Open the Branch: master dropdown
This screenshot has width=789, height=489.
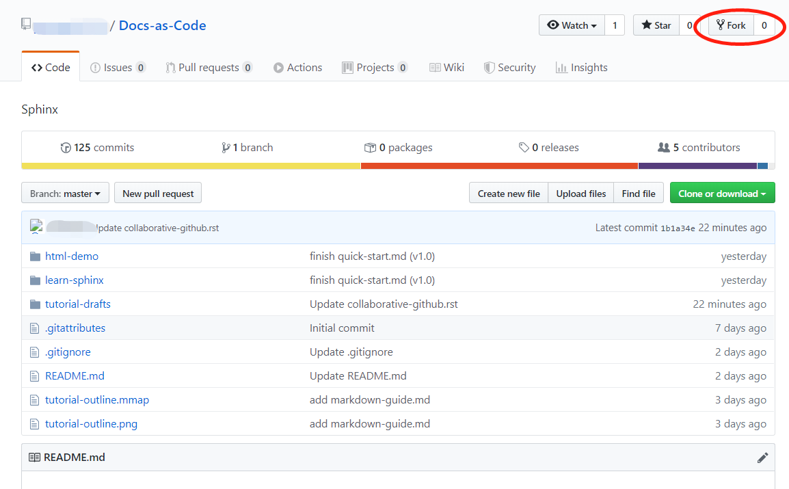64,192
